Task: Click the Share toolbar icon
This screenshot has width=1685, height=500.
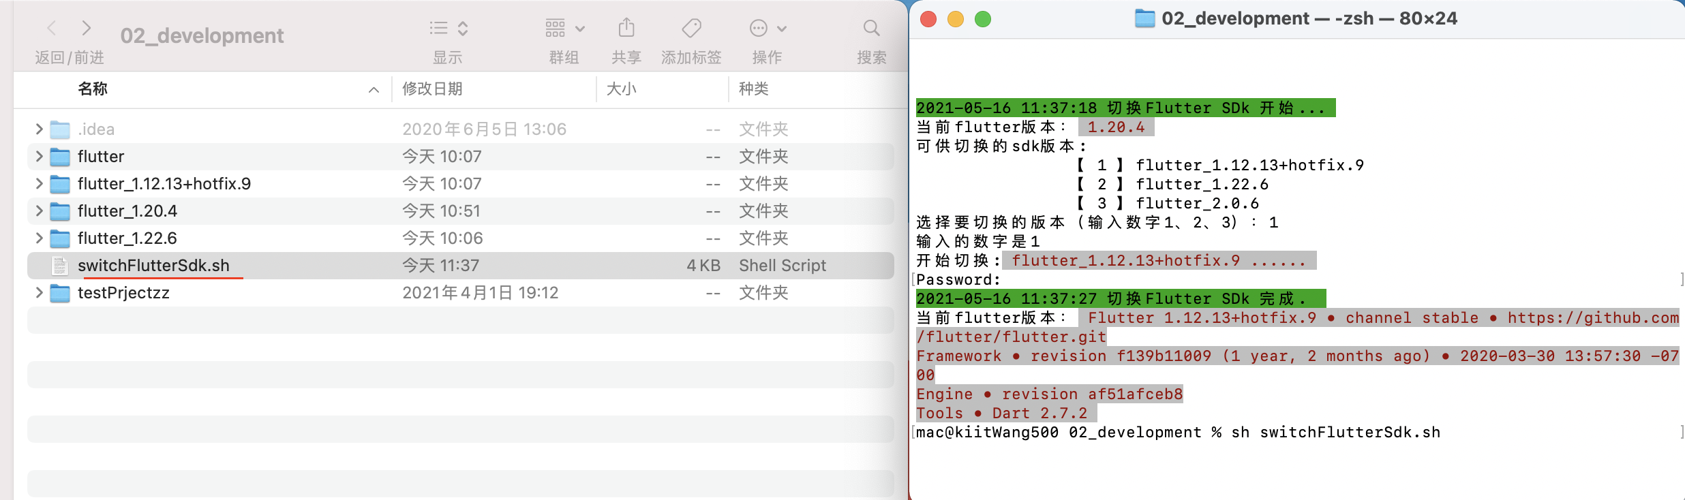Action: click(626, 28)
